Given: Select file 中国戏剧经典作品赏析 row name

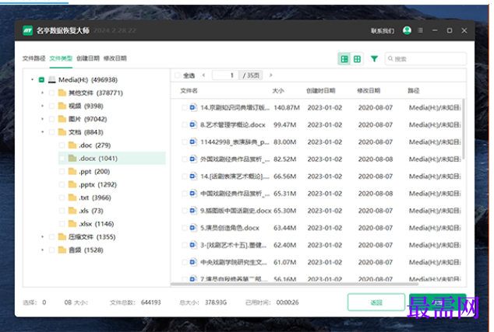Looking at the screenshot, I should click(235, 194).
